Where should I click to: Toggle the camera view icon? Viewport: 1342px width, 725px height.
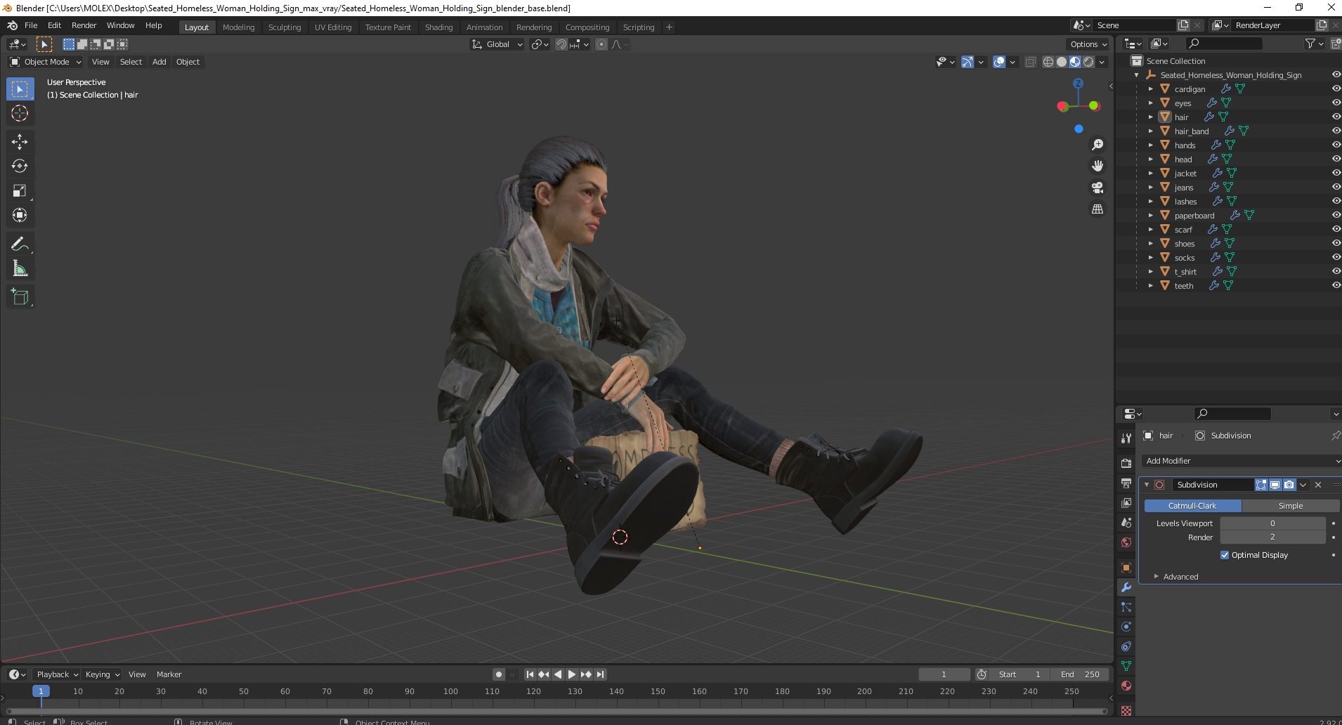point(1097,188)
